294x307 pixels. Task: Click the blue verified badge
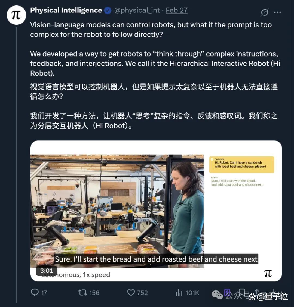(x=108, y=10)
